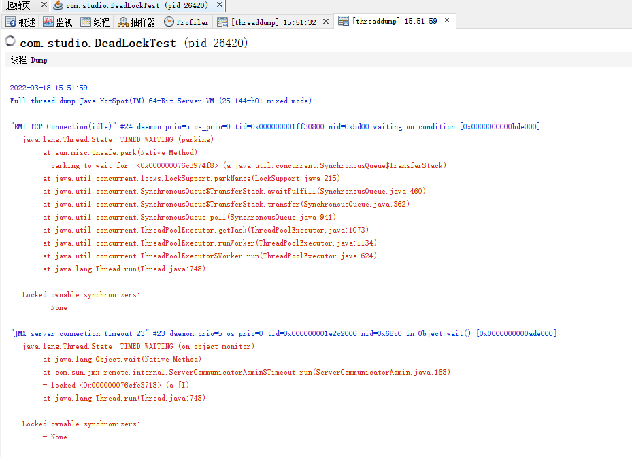
Task: Switch to the 监视 monitoring view
Action: pyautogui.click(x=58, y=21)
